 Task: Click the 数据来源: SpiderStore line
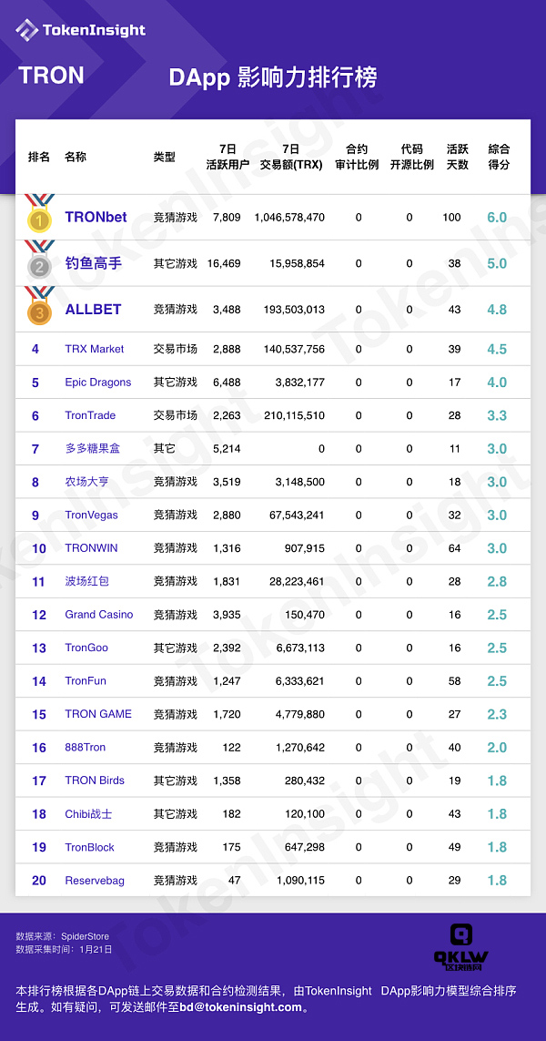[63, 937]
